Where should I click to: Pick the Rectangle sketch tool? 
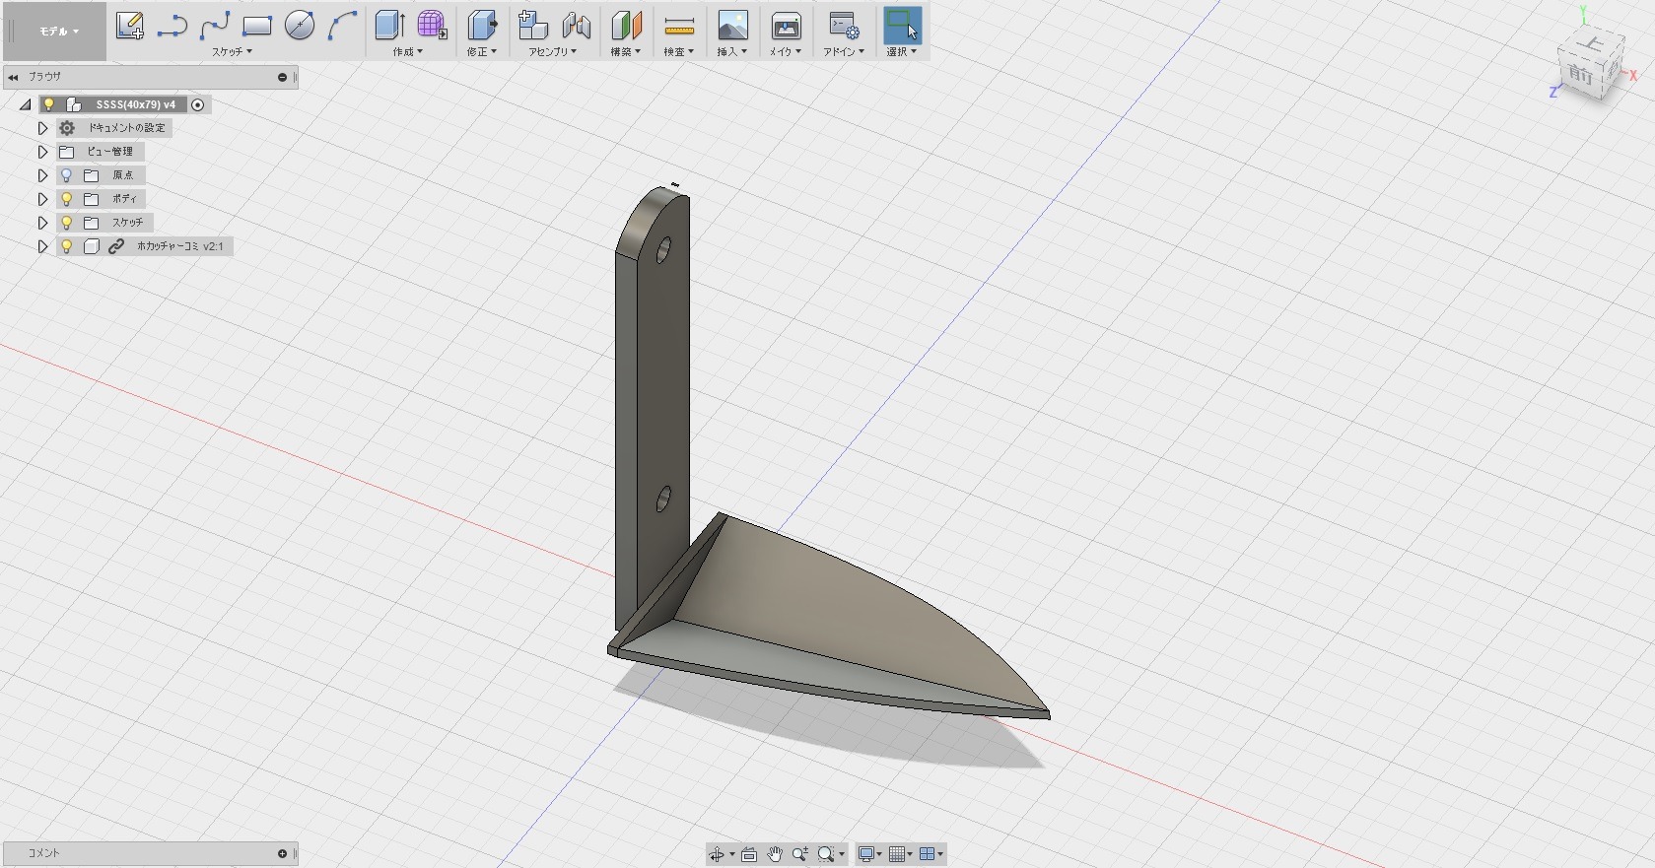pyautogui.click(x=257, y=26)
